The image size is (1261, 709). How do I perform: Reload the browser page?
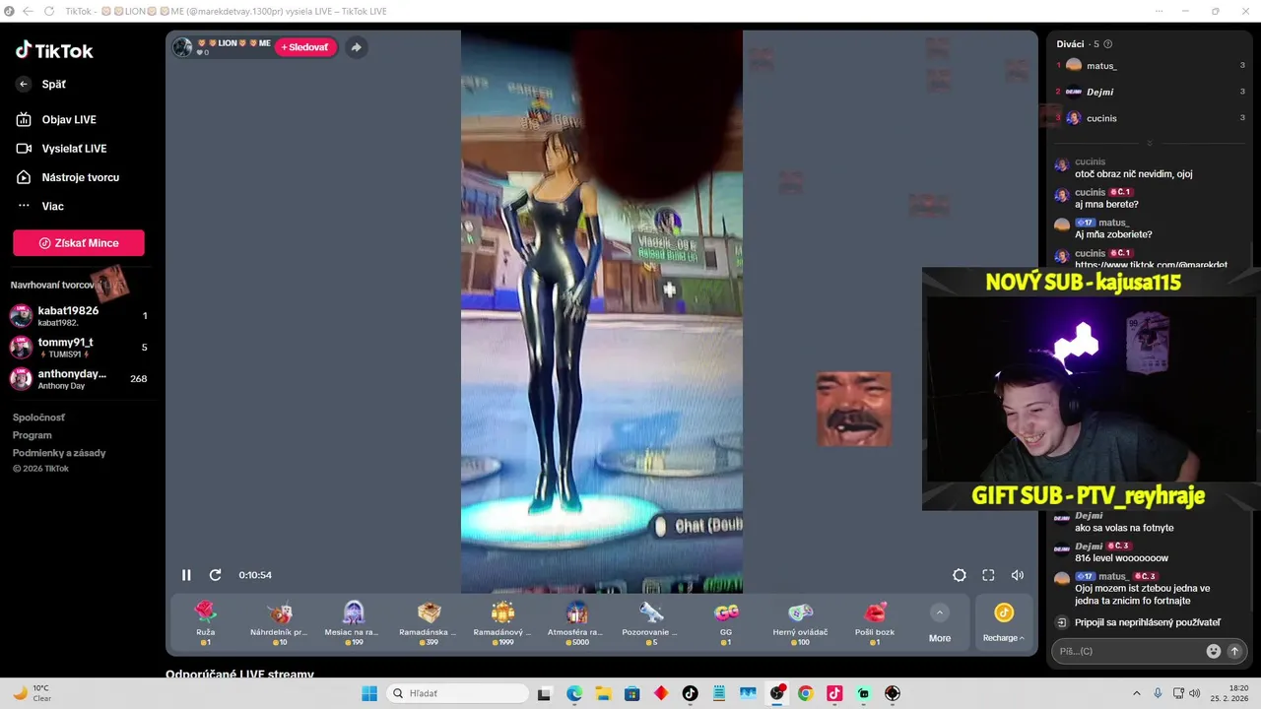click(48, 11)
